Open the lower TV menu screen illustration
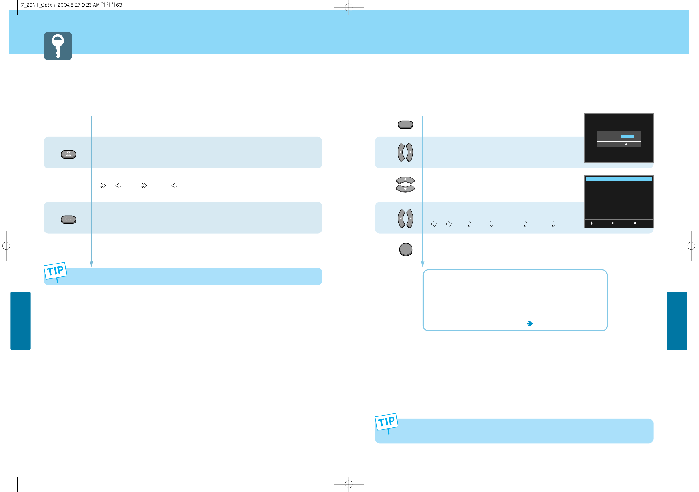Image resolution: width=699 pixels, height=492 pixels. tap(619, 201)
